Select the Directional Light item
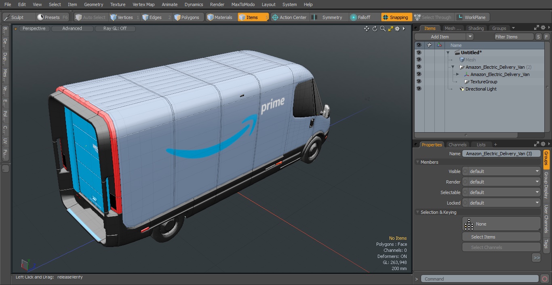This screenshot has height=285, width=552. pos(481,89)
